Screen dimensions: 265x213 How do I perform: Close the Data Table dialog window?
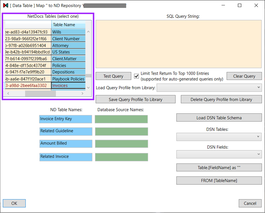pos(256,5)
